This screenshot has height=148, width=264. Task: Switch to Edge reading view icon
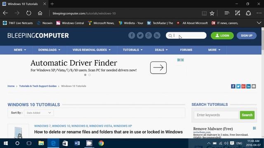(x=204, y=13)
